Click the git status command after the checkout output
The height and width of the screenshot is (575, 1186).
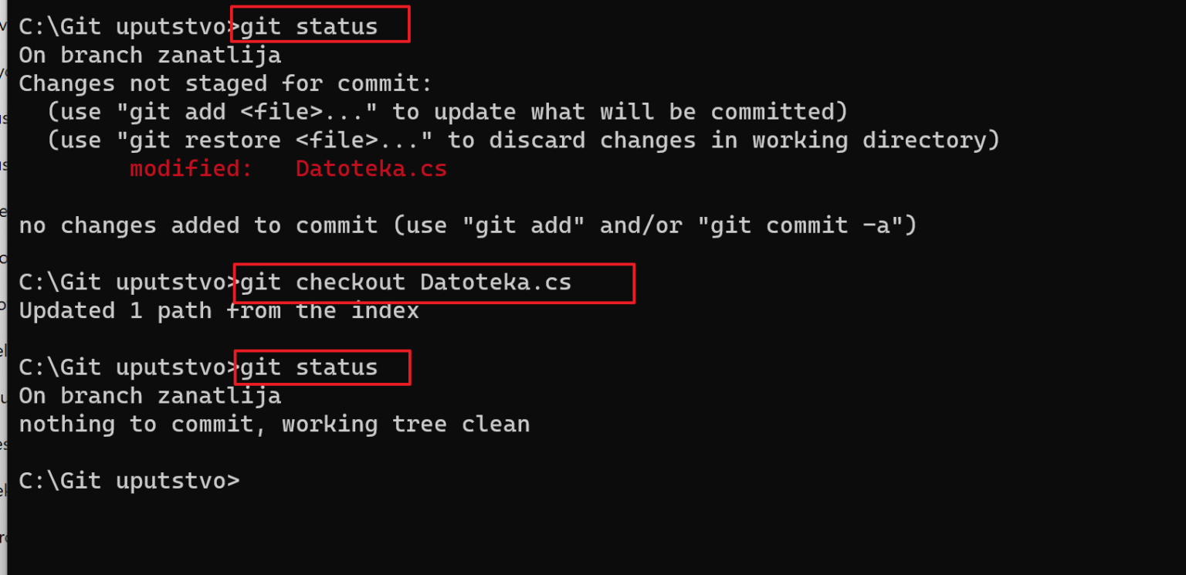310,367
